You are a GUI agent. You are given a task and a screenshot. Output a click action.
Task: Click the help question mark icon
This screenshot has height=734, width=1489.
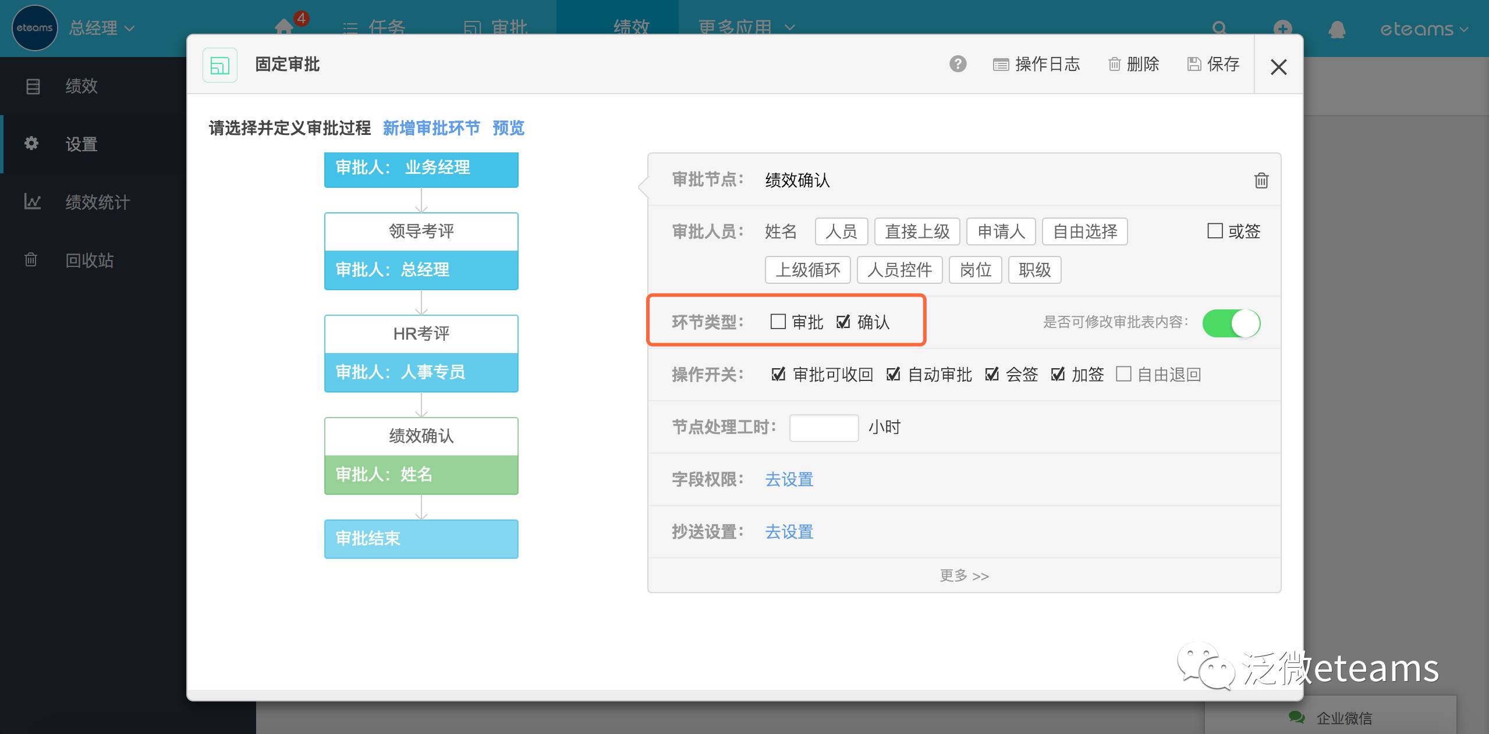[x=958, y=64]
